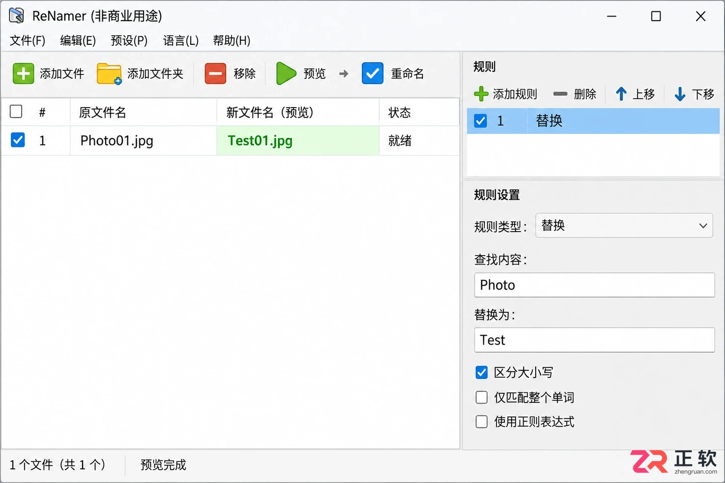Uncheck the Photo01.jpg file row checkbox
Viewport: 725px width, 483px height.
coord(18,140)
